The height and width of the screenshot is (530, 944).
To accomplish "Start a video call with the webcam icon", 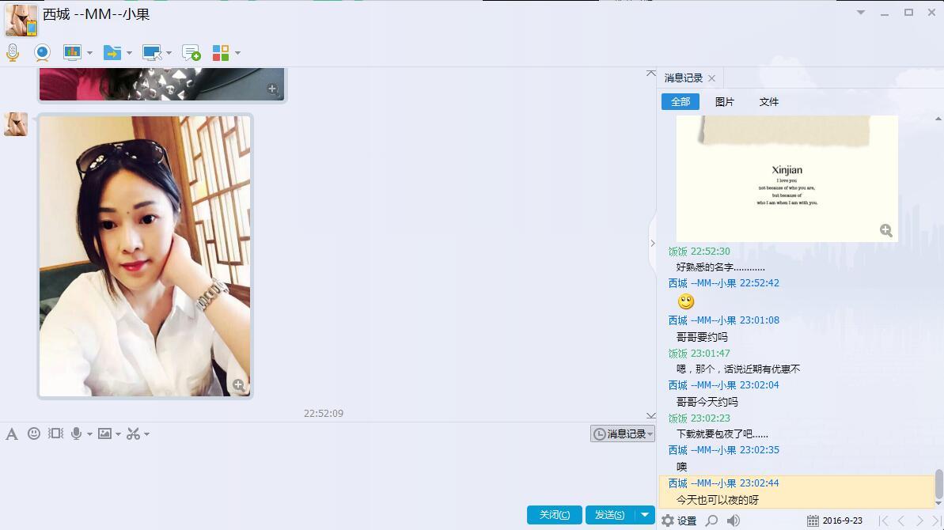I will point(42,53).
